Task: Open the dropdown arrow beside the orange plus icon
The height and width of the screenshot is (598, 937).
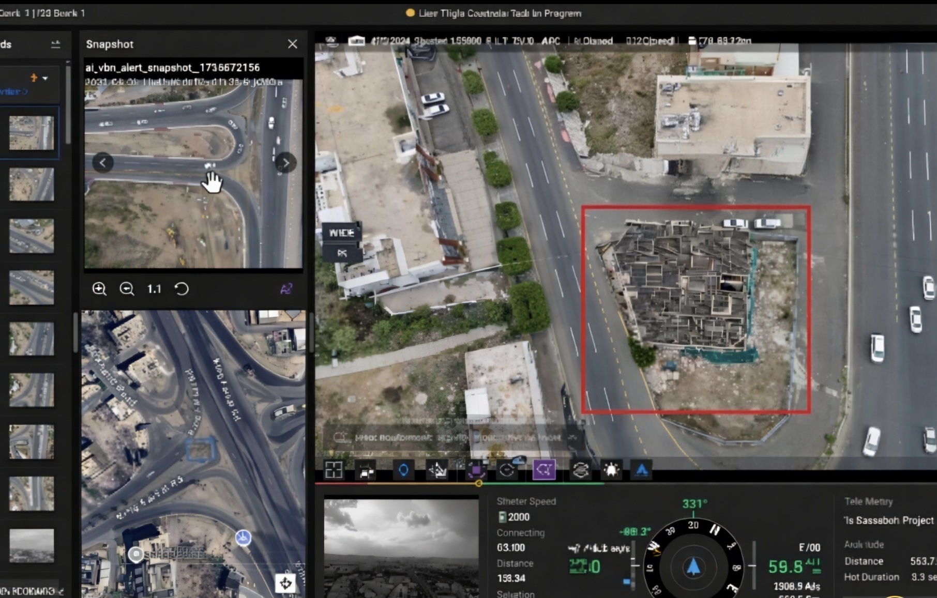Action: (x=46, y=79)
